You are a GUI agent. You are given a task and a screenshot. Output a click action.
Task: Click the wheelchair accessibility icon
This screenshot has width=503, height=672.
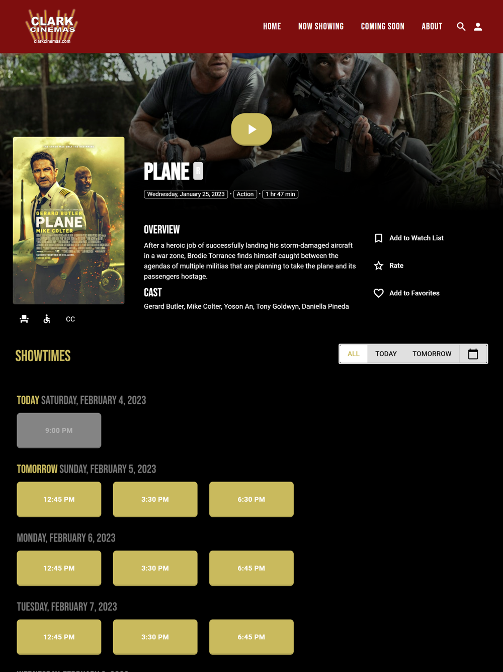(47, 319)
